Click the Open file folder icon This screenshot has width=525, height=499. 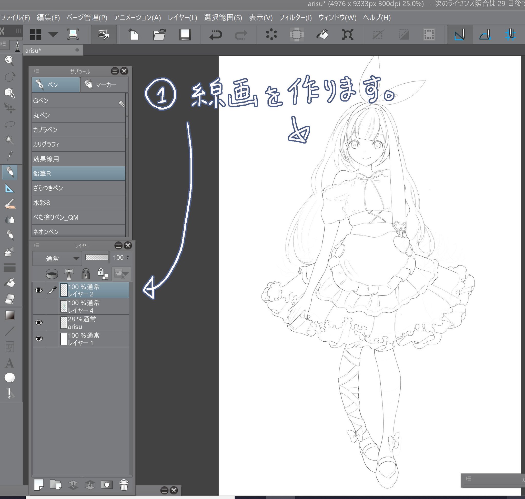click(159, 35)
